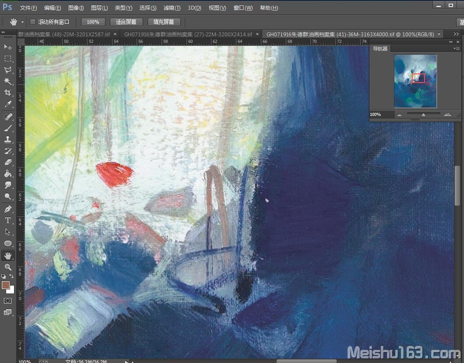This screenshot has height=363, width=464.
Task: Select the Horizontal Type tool
Action: tap(8, 220)
